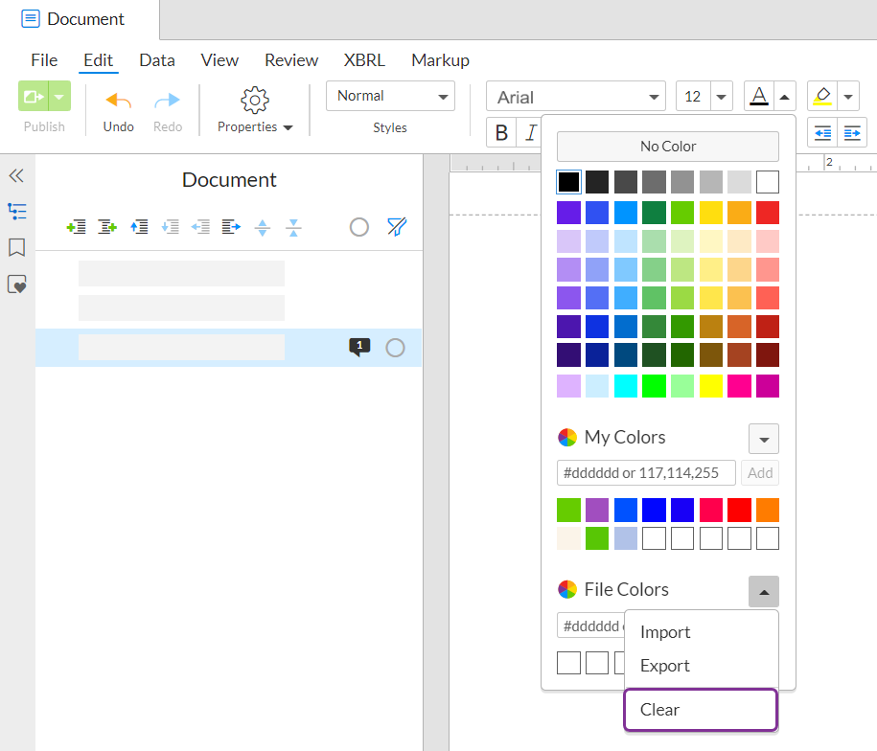The image size is (877, 751).
Task: Pick the yellow swatch in the bottom palette row
Action: pyautogui.click(x=711, y=385)
